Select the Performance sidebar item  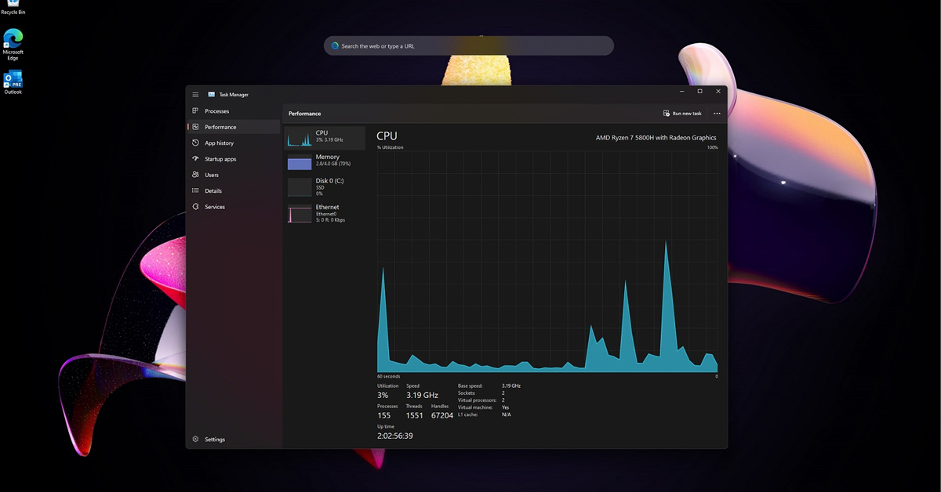coord(220,127)
